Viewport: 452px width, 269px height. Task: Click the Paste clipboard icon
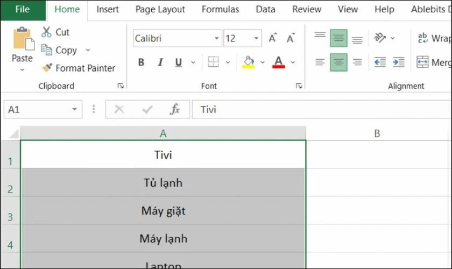(23, 39)
